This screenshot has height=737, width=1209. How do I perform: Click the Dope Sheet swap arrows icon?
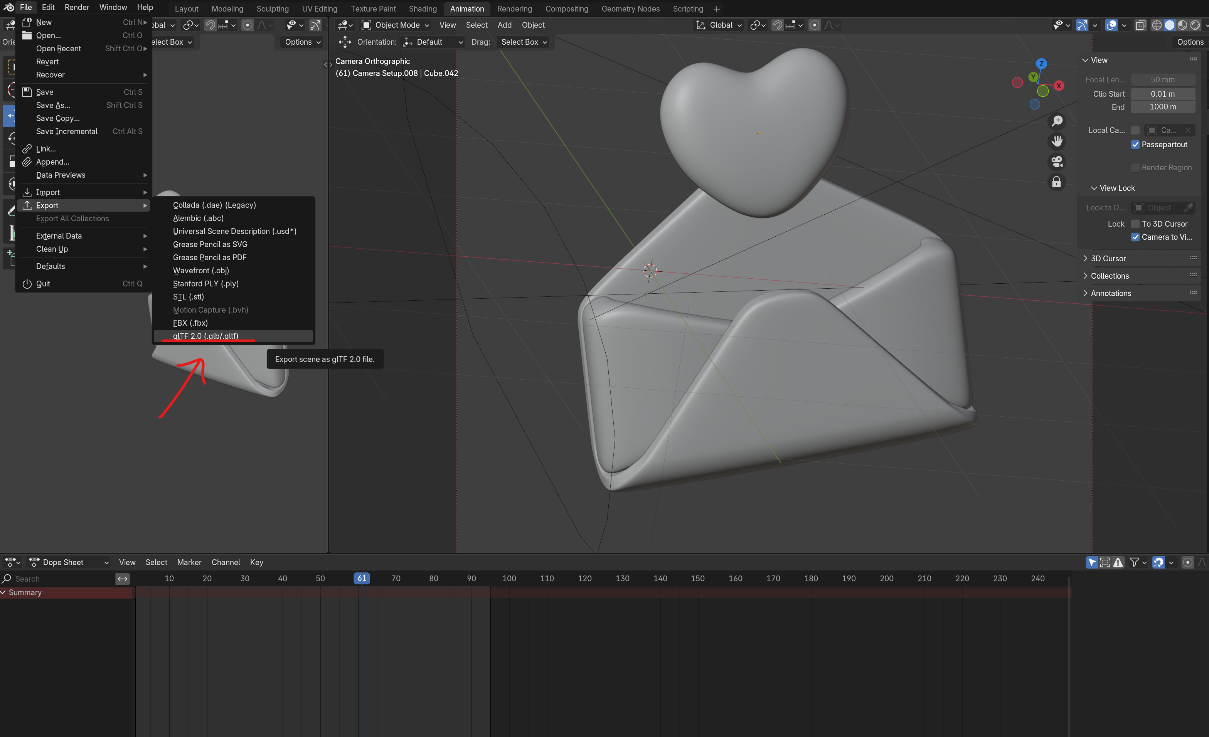pos(122,579)
